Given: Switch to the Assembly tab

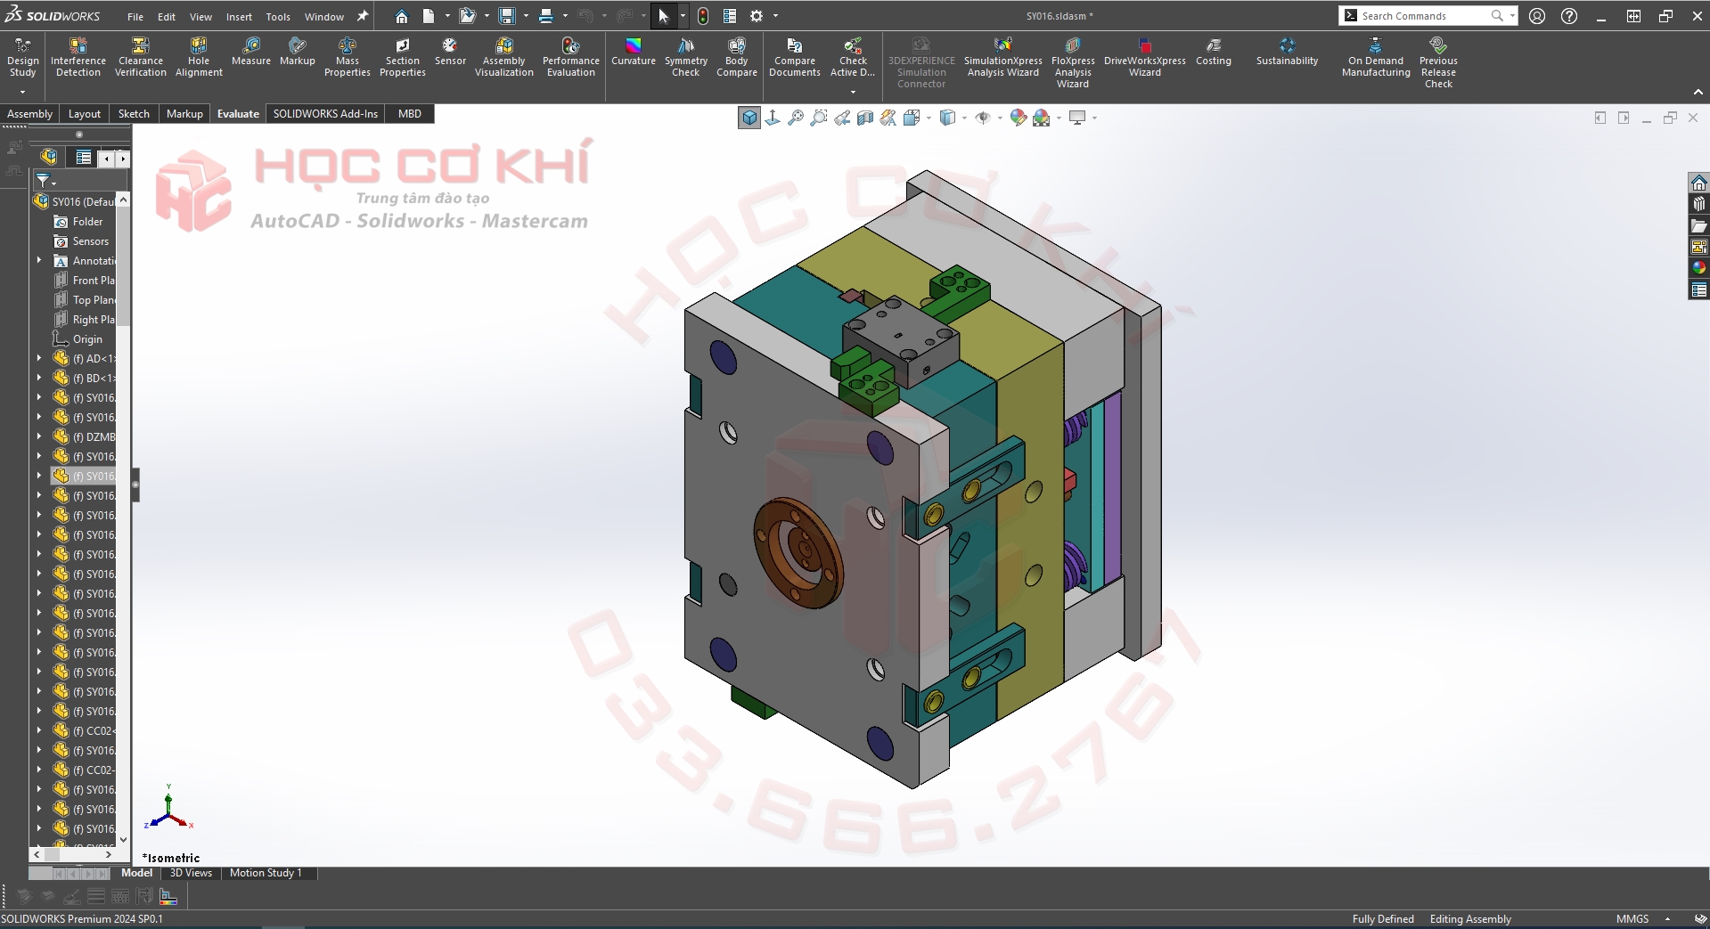Looking at the screenshot, I should [30, 114].
